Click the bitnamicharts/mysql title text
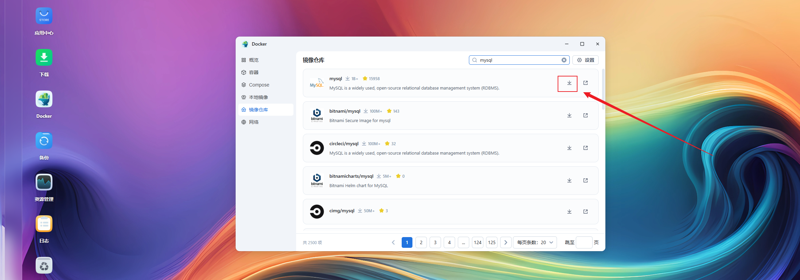The height and width of the screenshot is (280, 800). pos(351,176)
